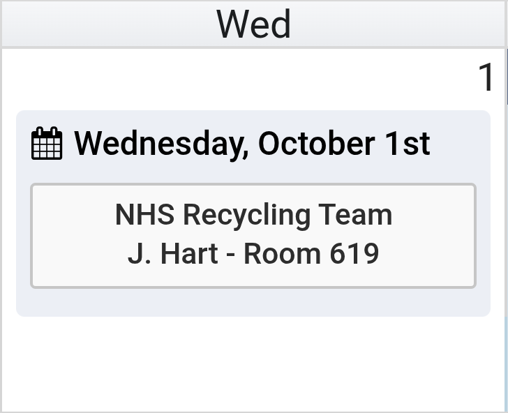Click the Room 619 location text
The height and width of the screenshot is (413, 508).
(311, 254)
